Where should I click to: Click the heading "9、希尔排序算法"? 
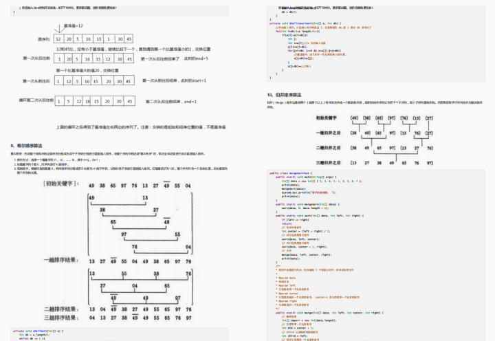(x=26, y=146)
